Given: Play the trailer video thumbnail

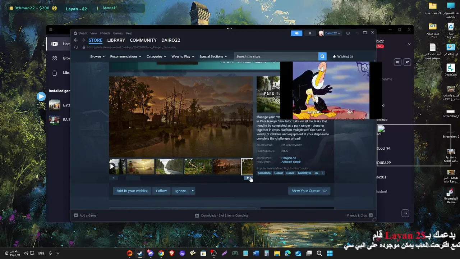Looking at the screenshot, I should point(117,167).
